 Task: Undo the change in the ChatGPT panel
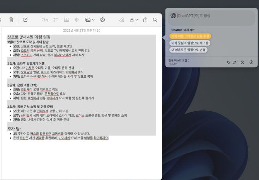pos(228,62)
